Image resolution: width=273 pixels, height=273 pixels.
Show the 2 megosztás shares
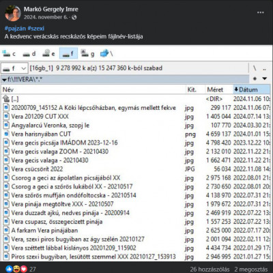point(251,270)
